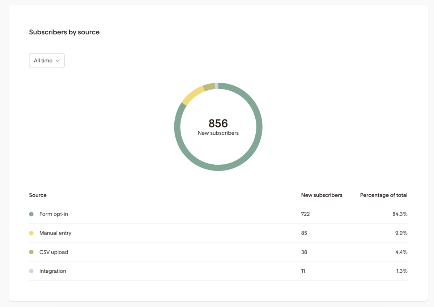434x307 pixels.
Task: Click the lavender Integration legend dot
Action: click(x=31, y=271)
